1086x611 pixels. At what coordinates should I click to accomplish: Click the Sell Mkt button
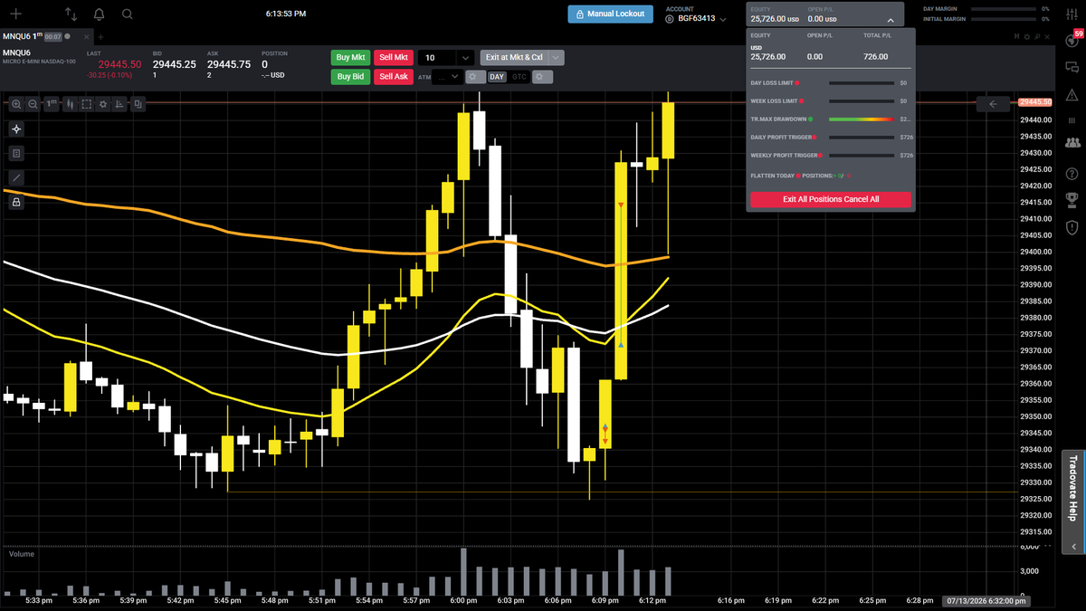[x=393, y=57]
